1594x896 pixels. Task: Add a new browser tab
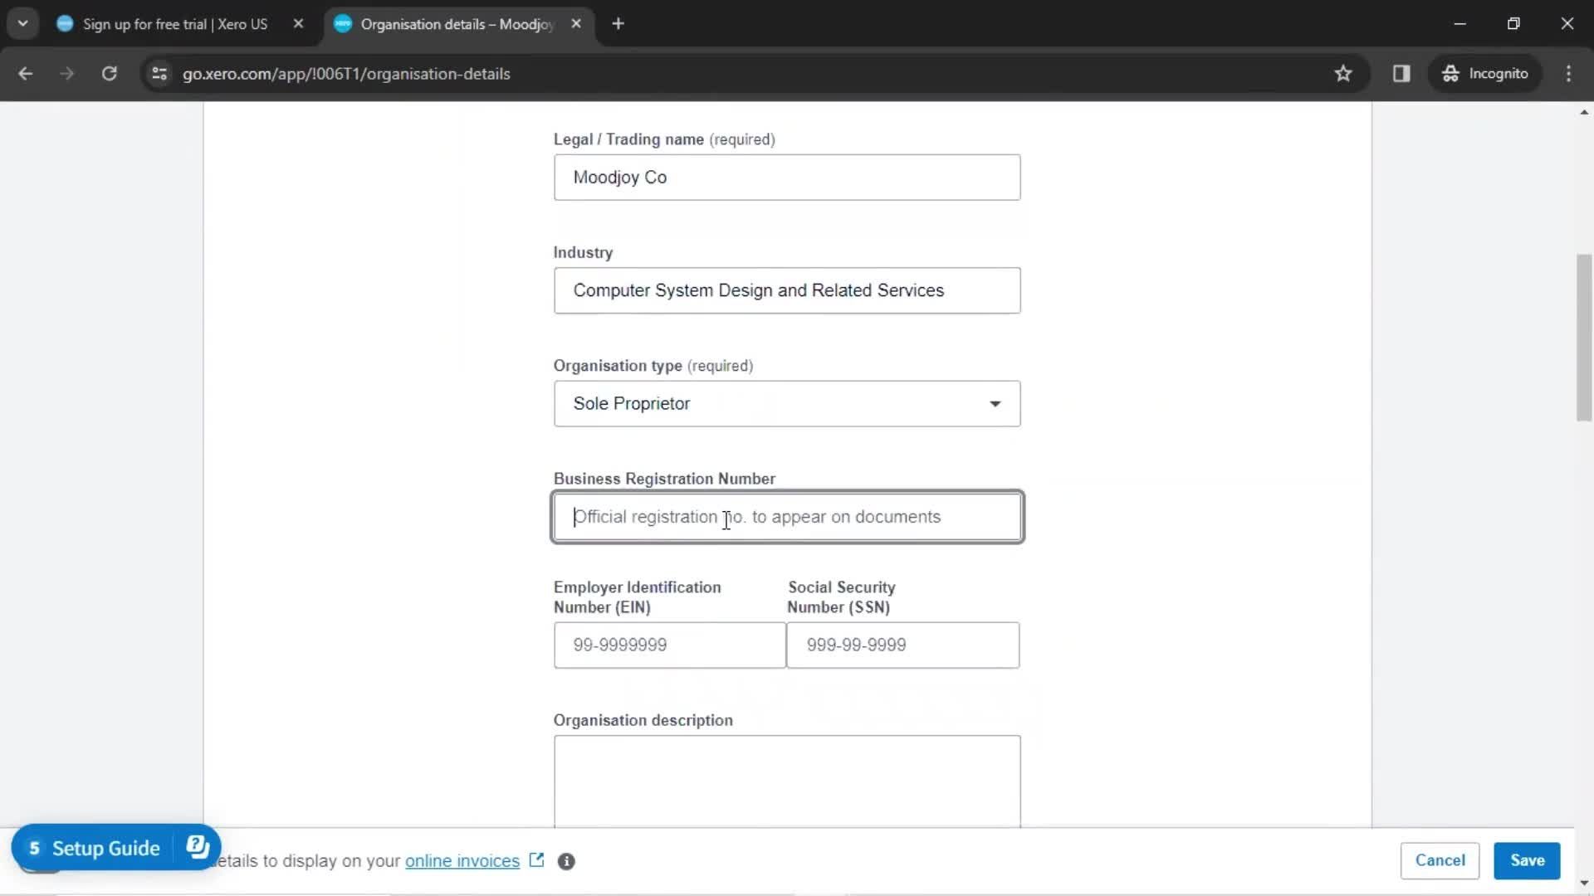618,24
